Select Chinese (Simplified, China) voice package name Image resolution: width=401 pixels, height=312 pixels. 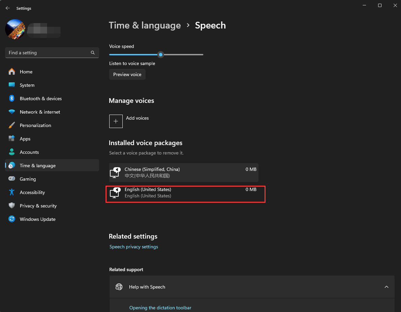pyautogui.click(x=152, y=169)
